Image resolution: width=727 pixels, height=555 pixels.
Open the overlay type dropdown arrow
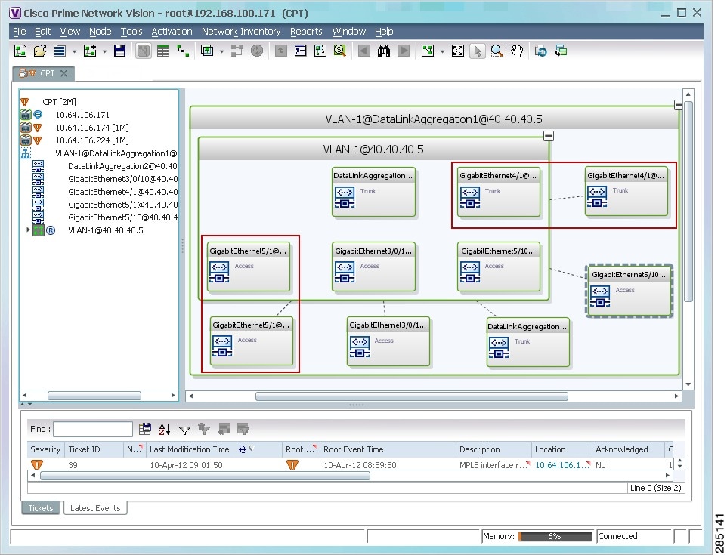coord(221,51)
